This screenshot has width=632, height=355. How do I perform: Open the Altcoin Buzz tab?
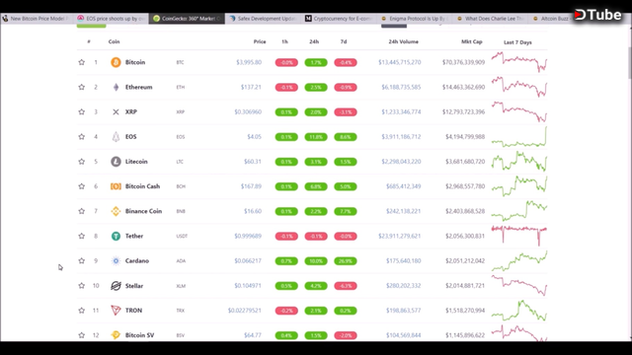click(x=551, y=19)
